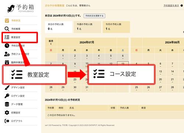184x133 pixels.
Task: Select August 20 in 2024年08月 calendar
Action: (160, 81)
